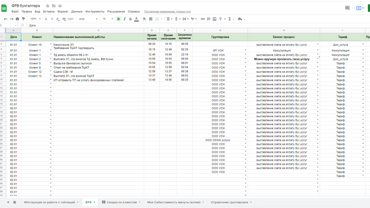Open the Справка menu
The height and width of the screenshot is (208, 370).
pos(134,12)
